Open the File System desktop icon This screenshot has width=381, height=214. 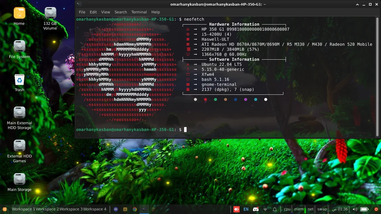point(19,46)
